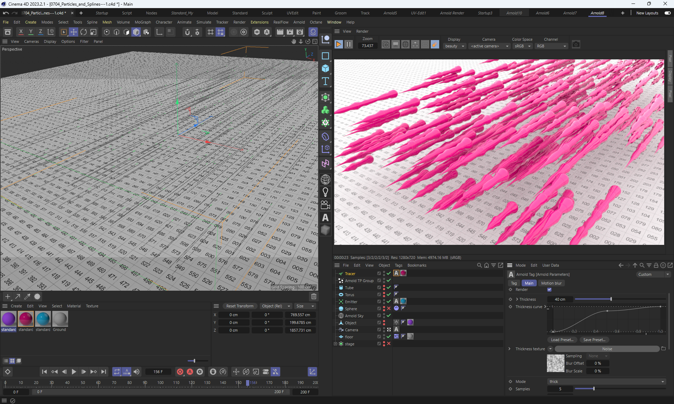Toggle the New Layouts switch
Viewport: 674px width, 404px height.
667,13
